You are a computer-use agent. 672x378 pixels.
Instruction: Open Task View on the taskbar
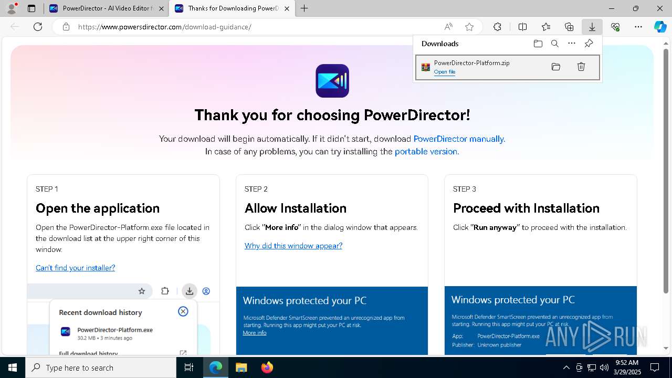click(189, 367)
